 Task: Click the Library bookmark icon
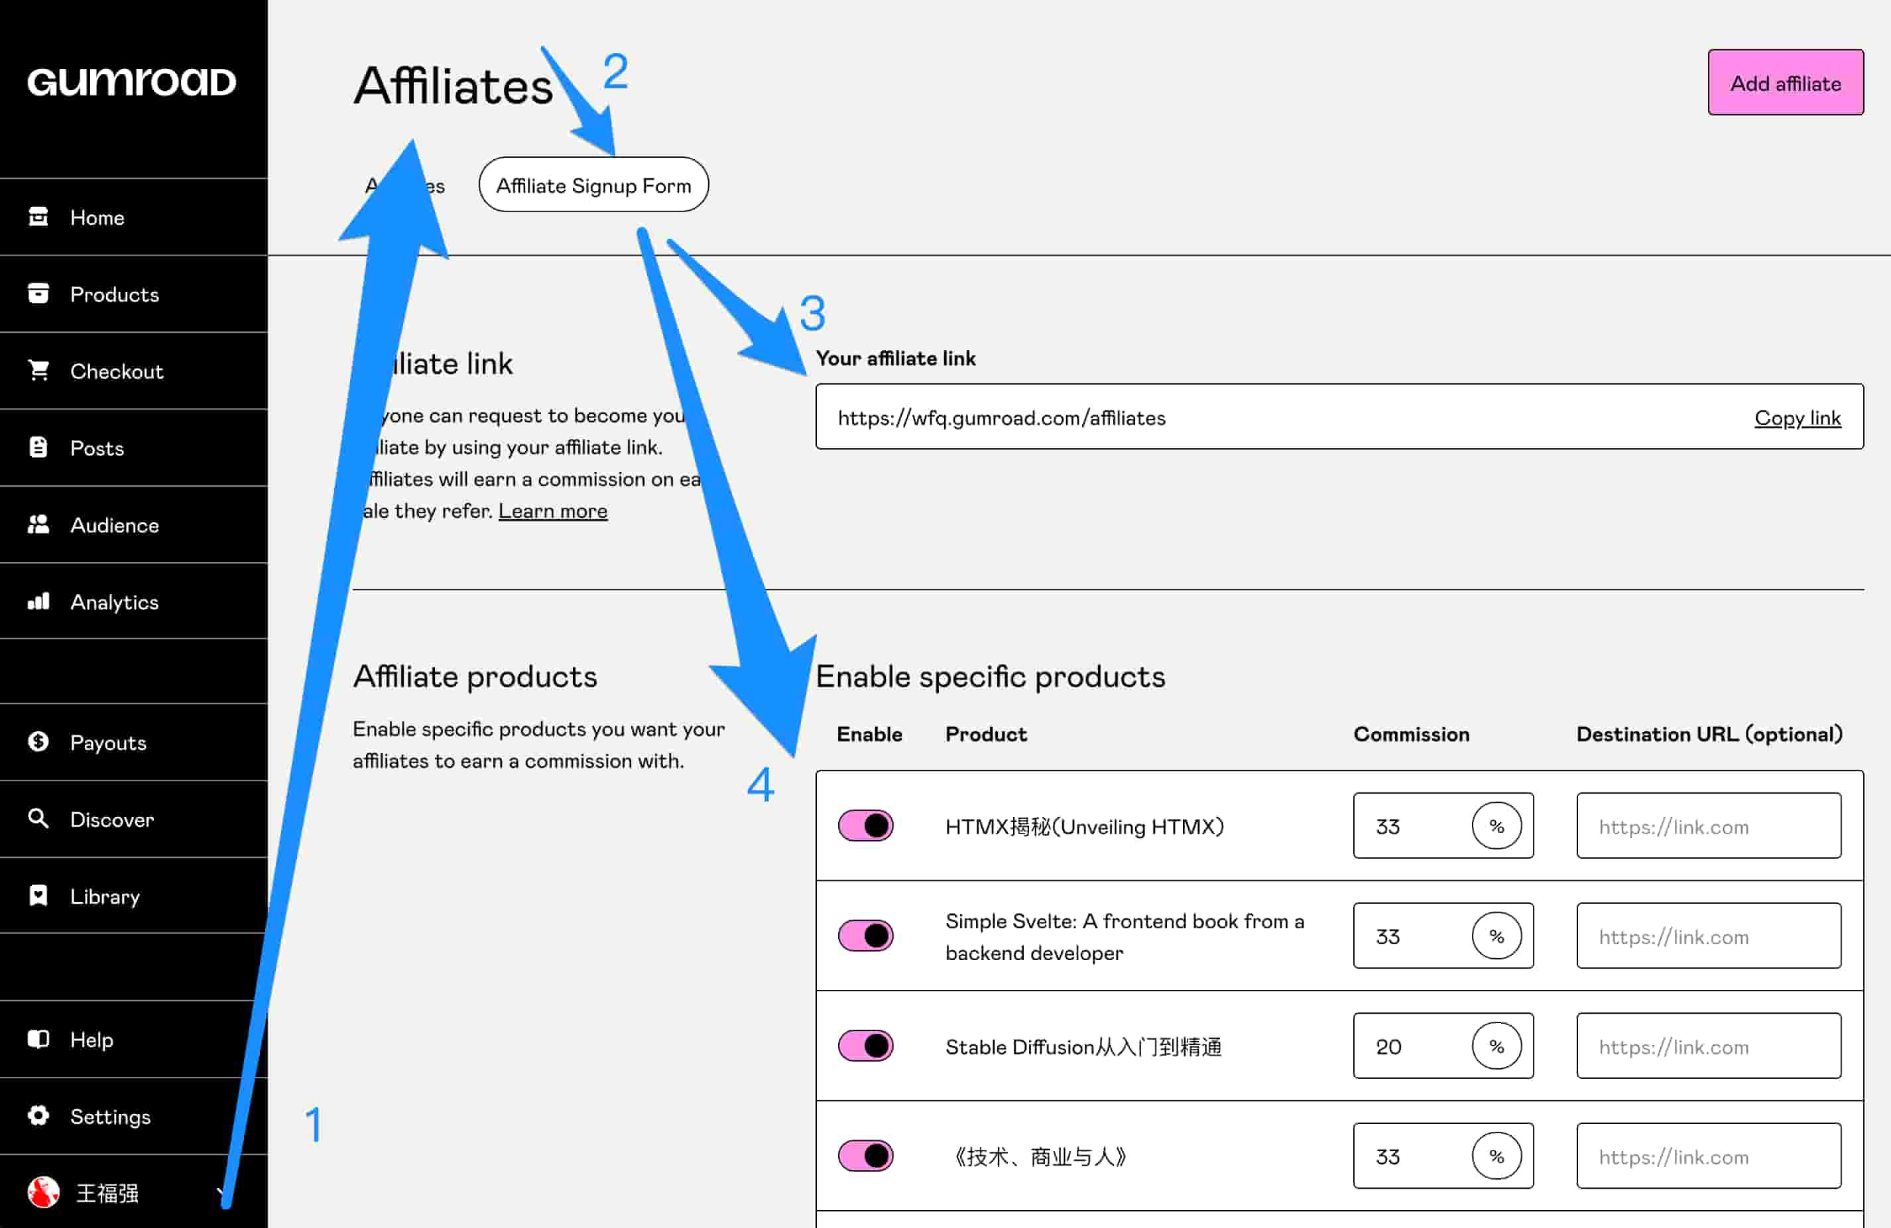click(38, 896)
